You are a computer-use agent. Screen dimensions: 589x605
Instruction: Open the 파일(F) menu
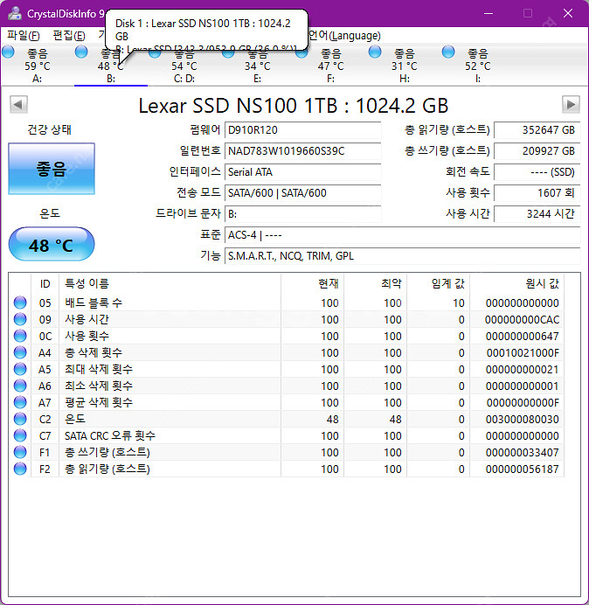point(23,36)
